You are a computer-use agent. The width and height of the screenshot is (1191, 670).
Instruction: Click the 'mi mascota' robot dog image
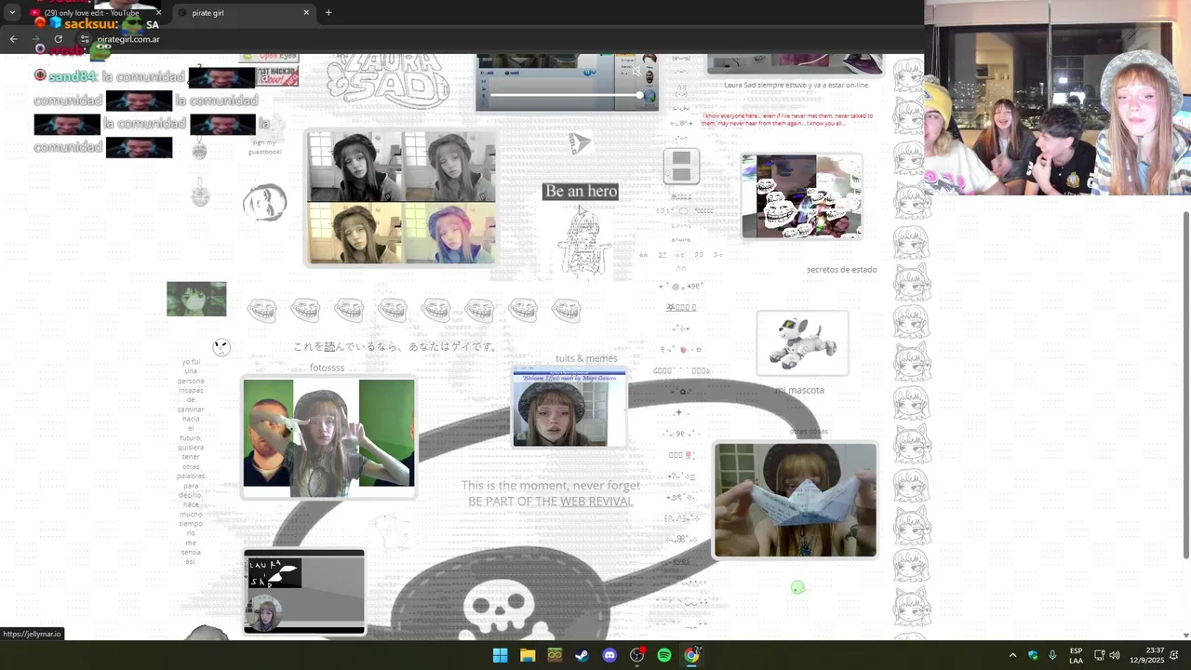802,343
